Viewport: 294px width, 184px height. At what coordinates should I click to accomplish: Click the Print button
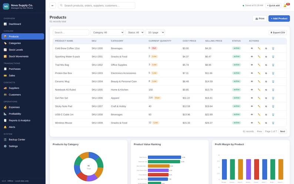pyautogui.click(x=260, y=19)
